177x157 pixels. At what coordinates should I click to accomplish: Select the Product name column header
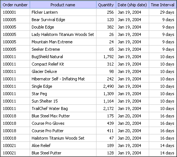tap(63, 5)
